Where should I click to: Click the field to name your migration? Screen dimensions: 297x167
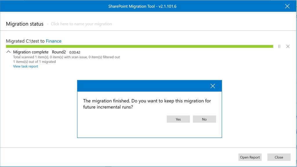(x=81, y=24)
